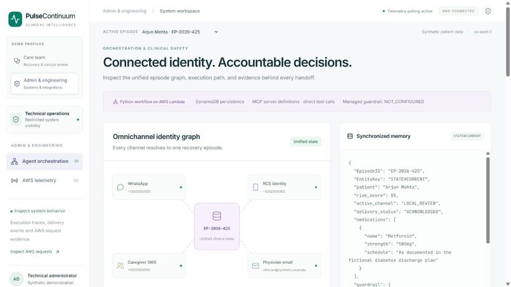Click the AWS telemetry broadcast icon
Screen dimensions: 511x287
point(15,180)
